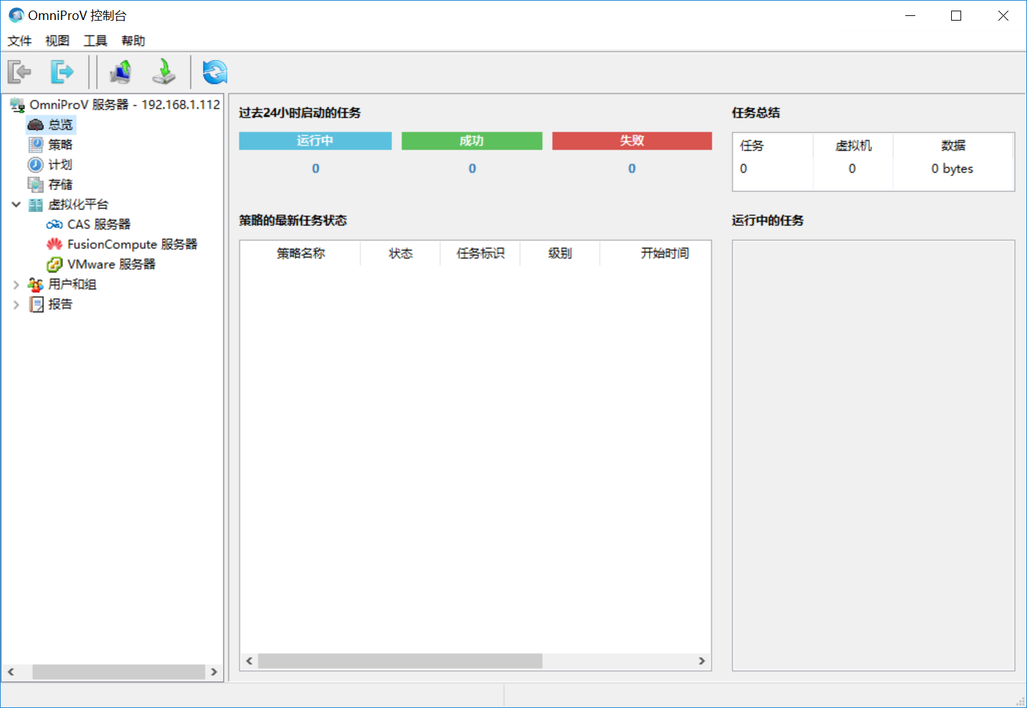Viewport: 1027px width, 708px height.
Task: Open the 工具 menu
Action: (x=95, y=41)
